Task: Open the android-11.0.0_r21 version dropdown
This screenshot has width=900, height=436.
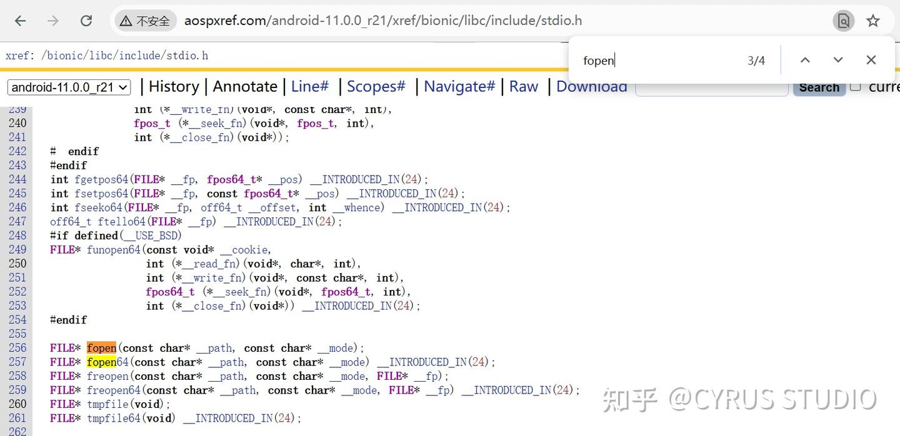Action: 69,87
